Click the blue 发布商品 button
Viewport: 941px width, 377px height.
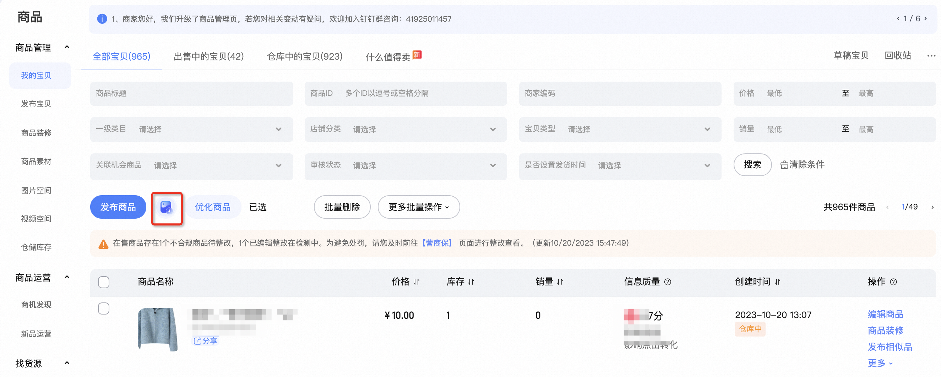pos(118,207)
